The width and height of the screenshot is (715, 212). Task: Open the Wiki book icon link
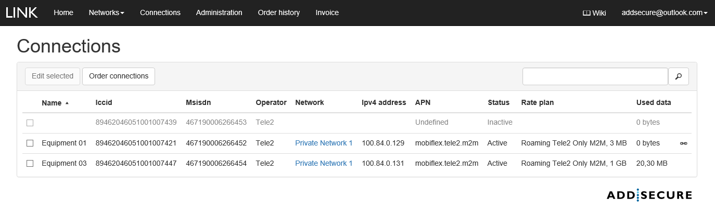click(594, 13)
